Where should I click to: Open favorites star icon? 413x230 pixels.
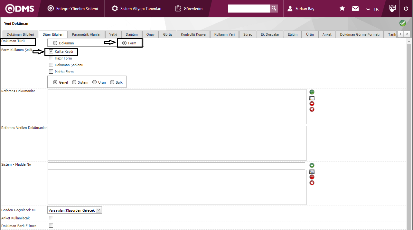[342, 9]
